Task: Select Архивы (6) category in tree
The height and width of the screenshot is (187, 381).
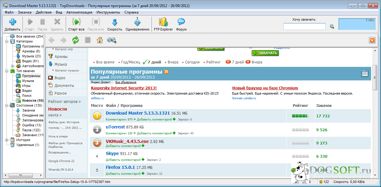Action: click(31, 51)
